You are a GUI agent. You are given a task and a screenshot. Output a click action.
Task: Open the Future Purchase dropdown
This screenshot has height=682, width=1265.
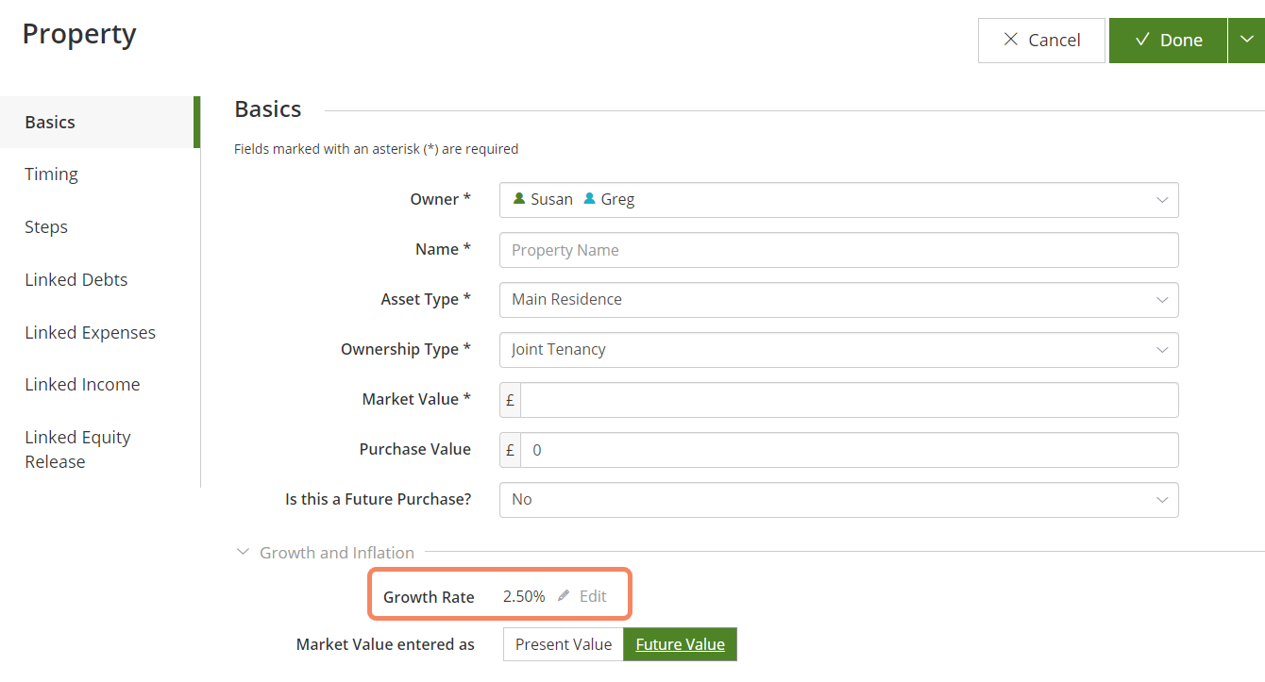(x=838, y=500)
